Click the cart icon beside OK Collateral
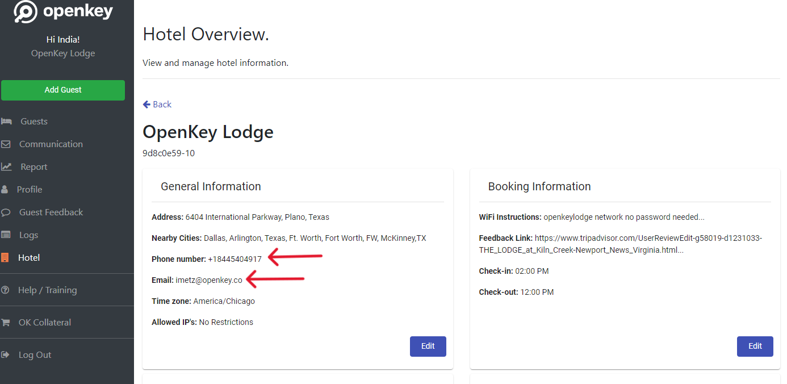Viewport: 787px width, 384px height. coord(6,323)
